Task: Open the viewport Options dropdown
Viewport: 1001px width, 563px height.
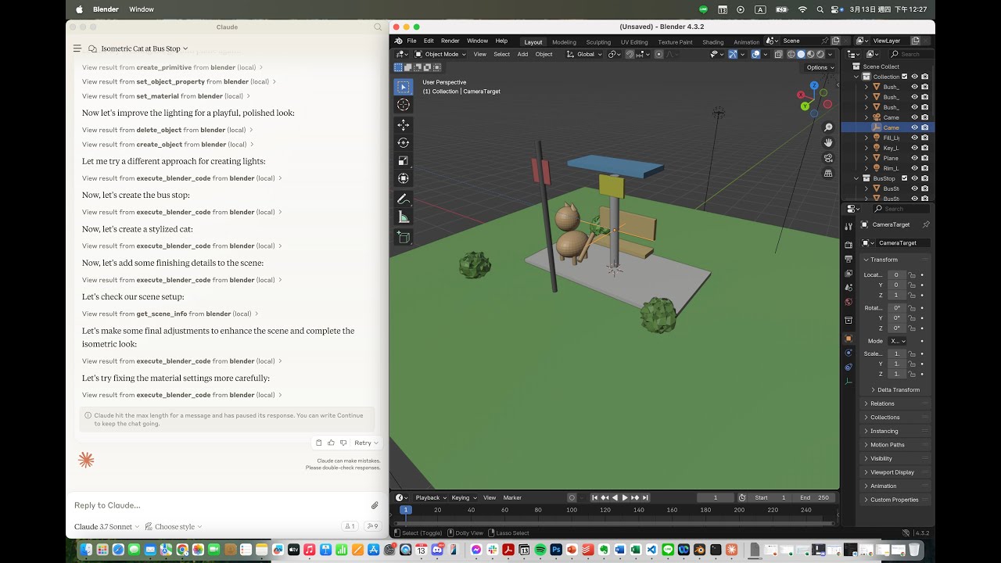Action: 819,67
